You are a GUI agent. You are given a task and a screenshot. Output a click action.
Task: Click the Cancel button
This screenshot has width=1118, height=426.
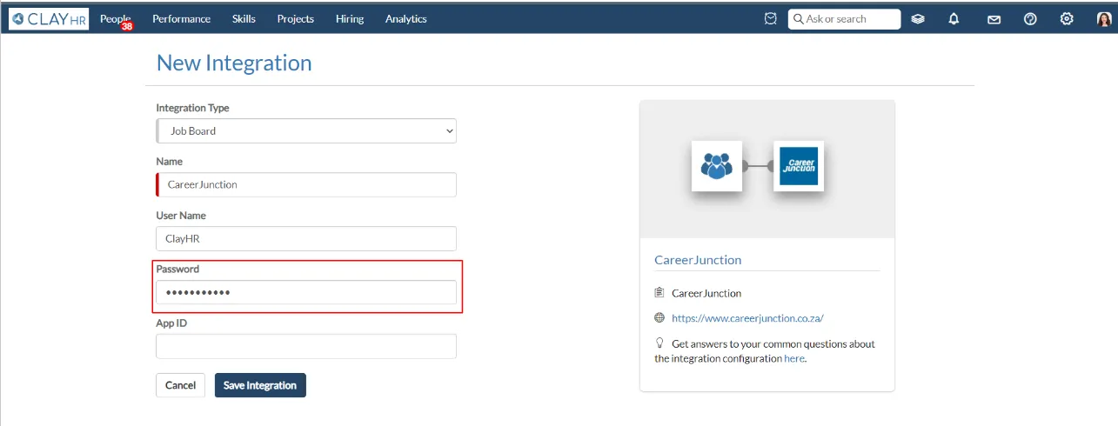tap(180, 385)
